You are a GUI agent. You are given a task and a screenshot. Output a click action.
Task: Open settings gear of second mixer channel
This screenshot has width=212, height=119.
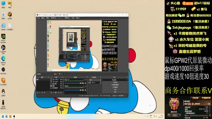(x=85, y=90)
